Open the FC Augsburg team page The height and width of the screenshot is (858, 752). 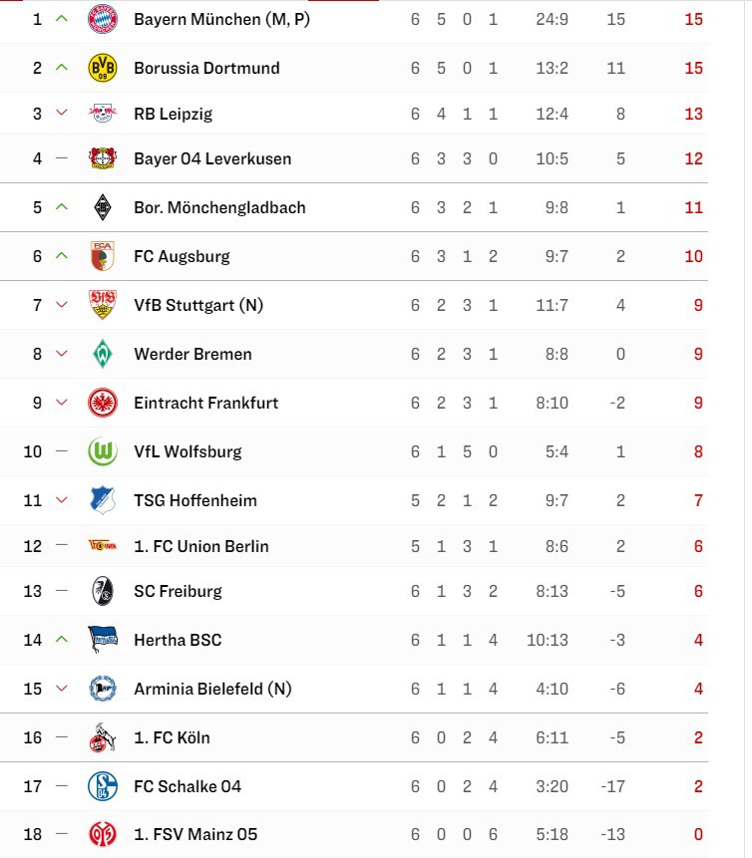(182, 256)
